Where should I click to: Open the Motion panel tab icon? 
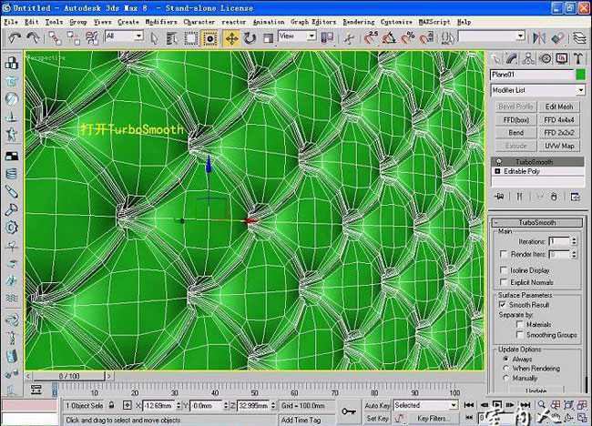point(545,58)
